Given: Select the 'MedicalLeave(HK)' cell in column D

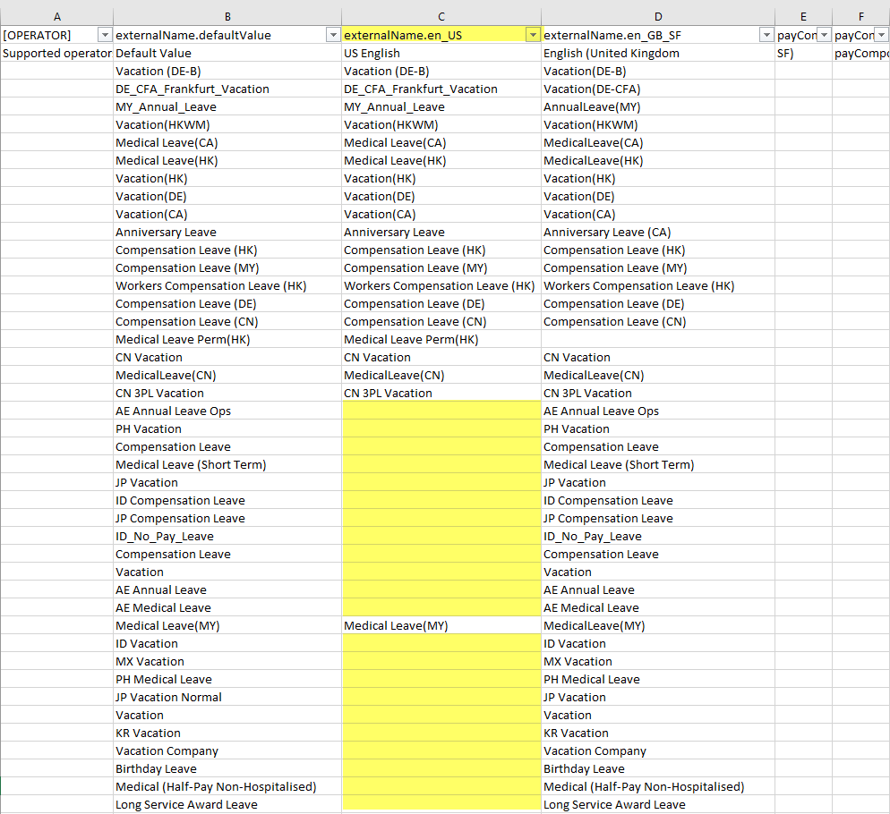Looking at the screenshot, I should tap(658, 160).
